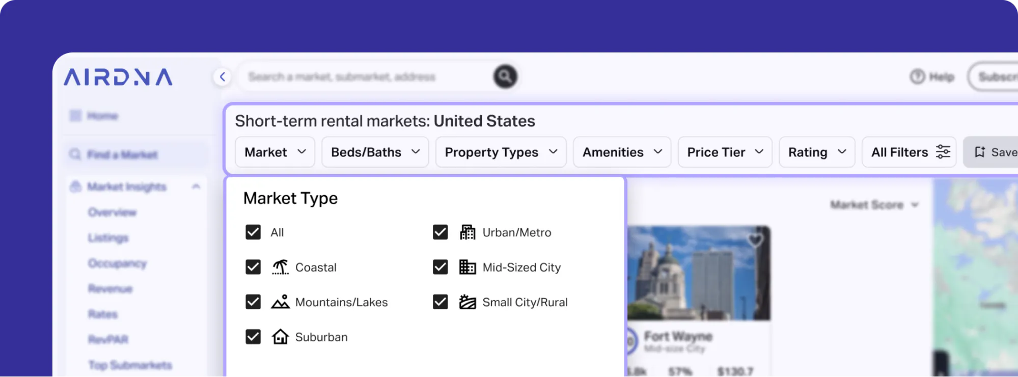Click the All Filters sliders icon
This screenshot has width=1018, height=377.
943,152
